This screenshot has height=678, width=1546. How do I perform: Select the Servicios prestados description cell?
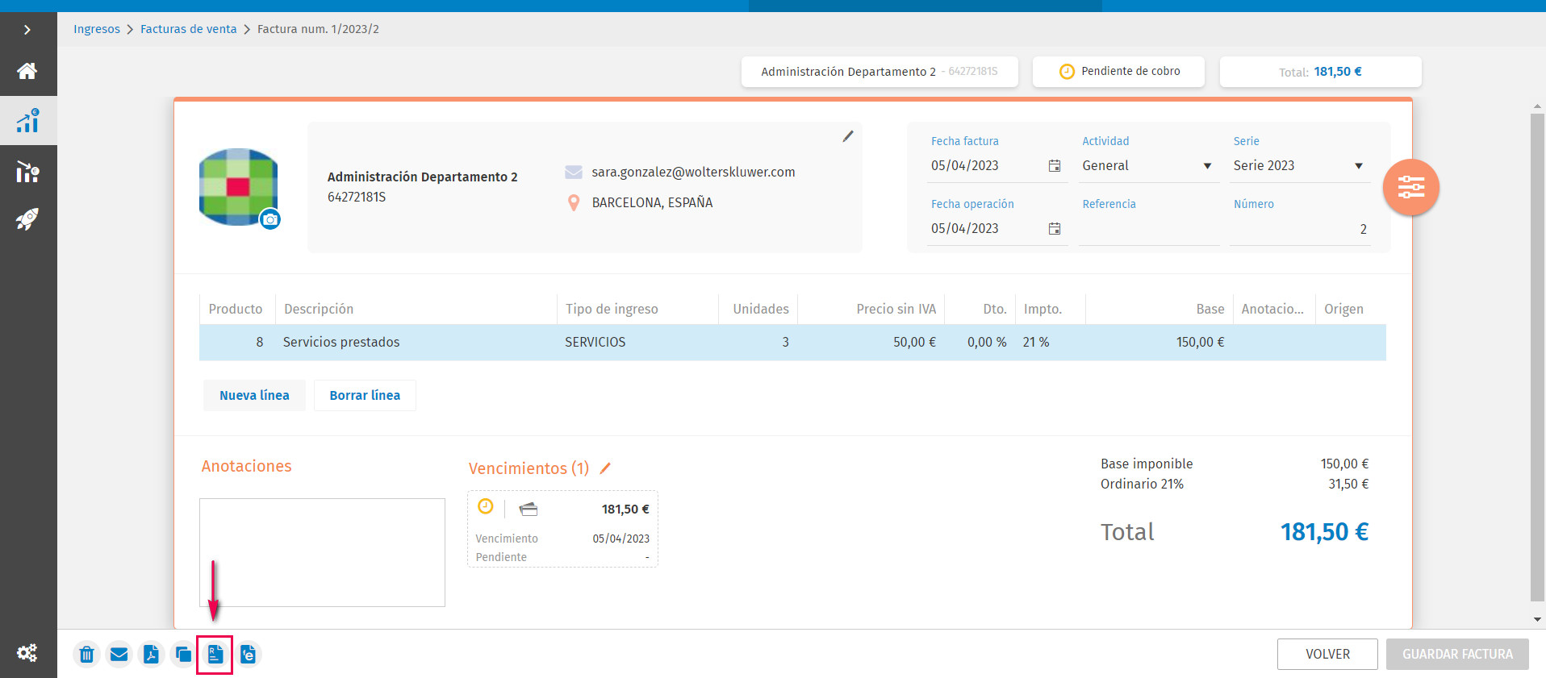(x=416, y=342)
